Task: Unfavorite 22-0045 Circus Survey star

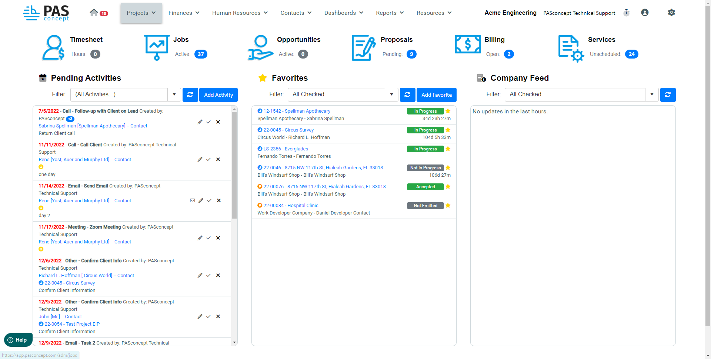Action: [448, 130]
